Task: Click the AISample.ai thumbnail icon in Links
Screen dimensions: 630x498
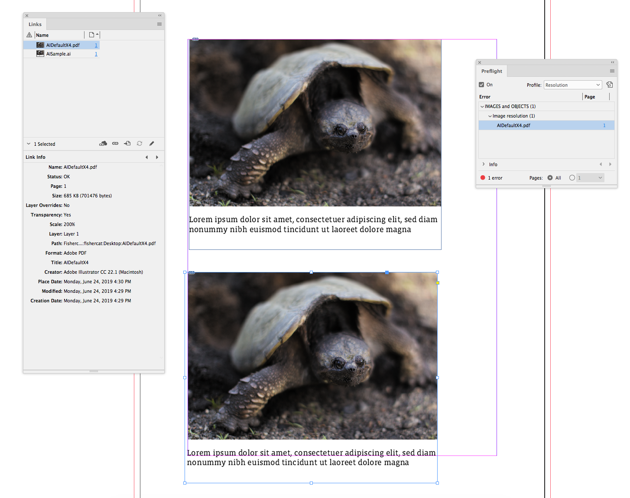Action: (40, 54)
